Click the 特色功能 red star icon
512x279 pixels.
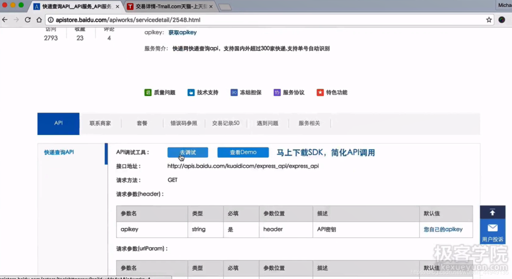(x=320, y=92)
